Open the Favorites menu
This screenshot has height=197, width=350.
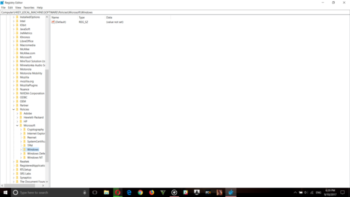click(x=29, y=7)
